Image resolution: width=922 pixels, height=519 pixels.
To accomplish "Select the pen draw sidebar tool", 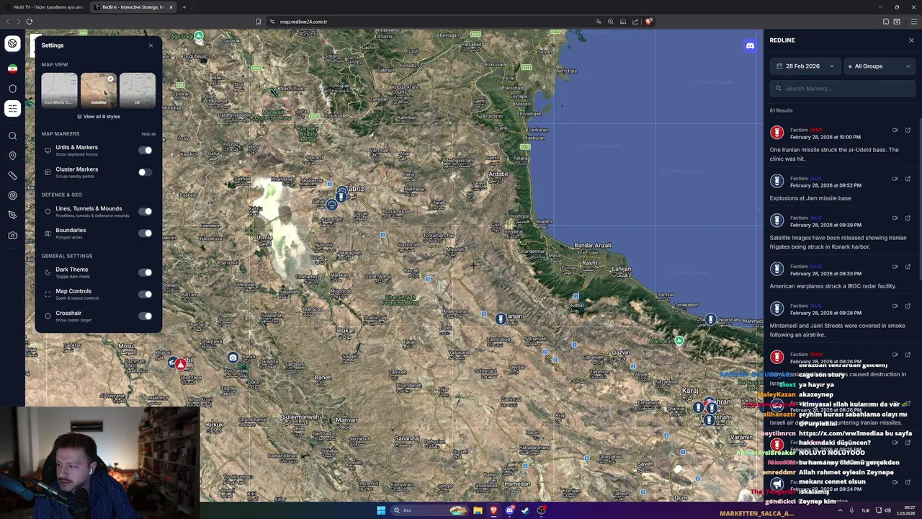I will (x=12, y=216).
